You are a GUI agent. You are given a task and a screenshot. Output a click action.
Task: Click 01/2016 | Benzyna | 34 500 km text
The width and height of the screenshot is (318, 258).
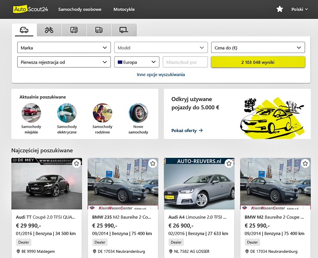click(46, 233)
